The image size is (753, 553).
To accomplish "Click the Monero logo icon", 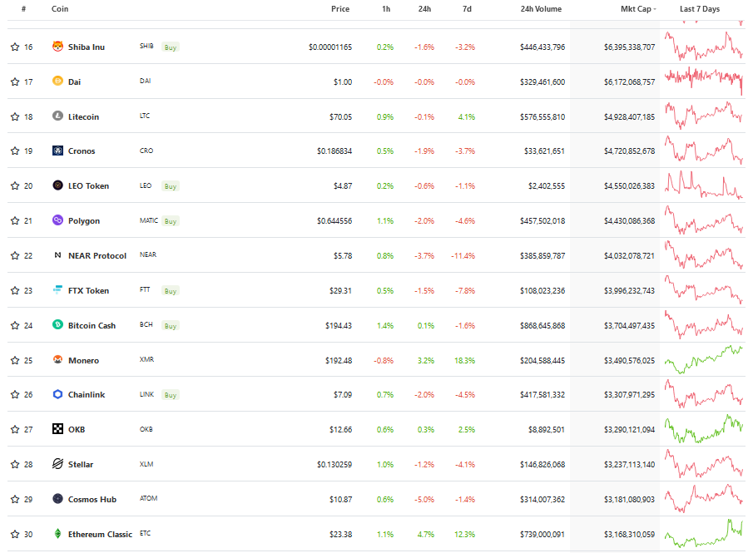I will [x=57, y=359].
